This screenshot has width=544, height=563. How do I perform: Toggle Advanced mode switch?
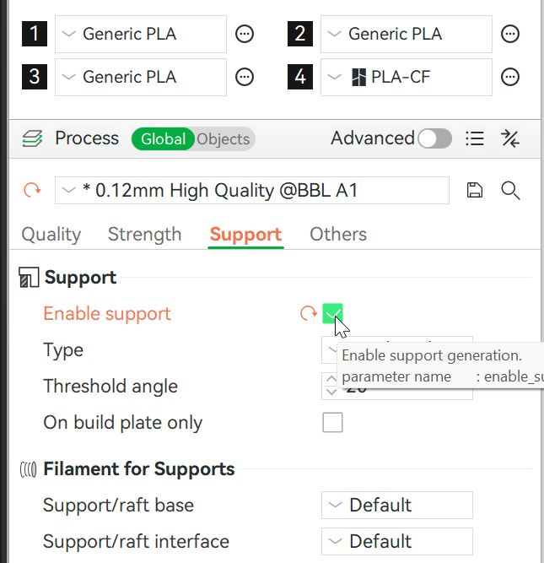(x=434, y=138)
